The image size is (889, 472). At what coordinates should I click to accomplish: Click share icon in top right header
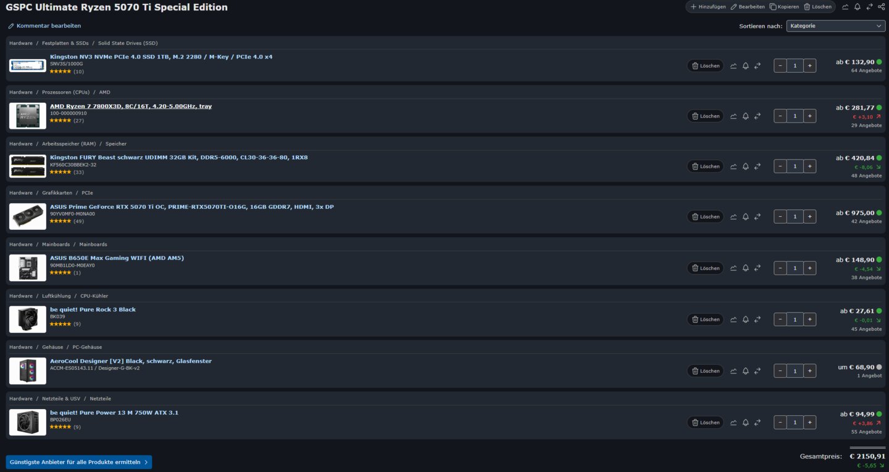pos(881,7)
